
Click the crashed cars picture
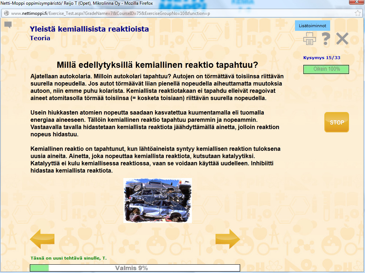pos(157,200)
